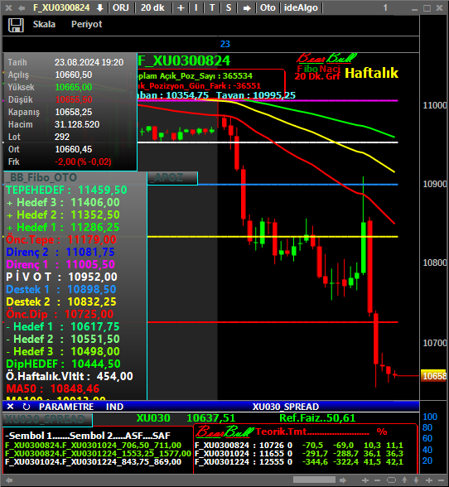Open the ORJ selector
This screenshot has height=487, width=449.
[121, 7]
